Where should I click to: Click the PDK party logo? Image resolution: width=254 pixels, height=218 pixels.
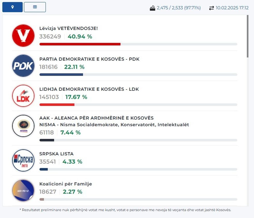(23, 66)
